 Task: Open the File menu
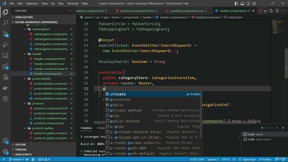pos(12,4)
